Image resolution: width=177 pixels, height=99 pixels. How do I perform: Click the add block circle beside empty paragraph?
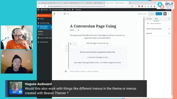point(66,71)
